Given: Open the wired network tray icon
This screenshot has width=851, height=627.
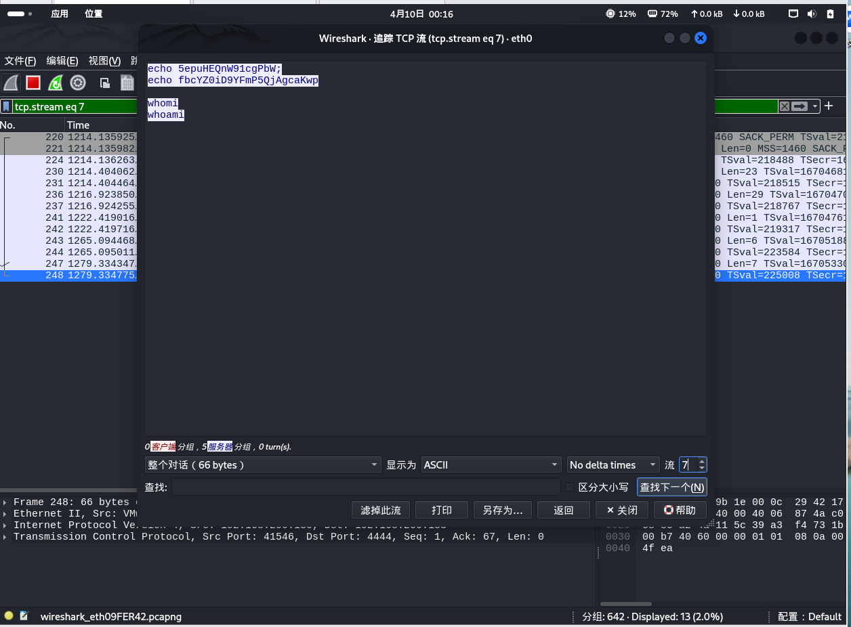Looking at the screenshot, I should pyautogui.click(x=793, y=14).
